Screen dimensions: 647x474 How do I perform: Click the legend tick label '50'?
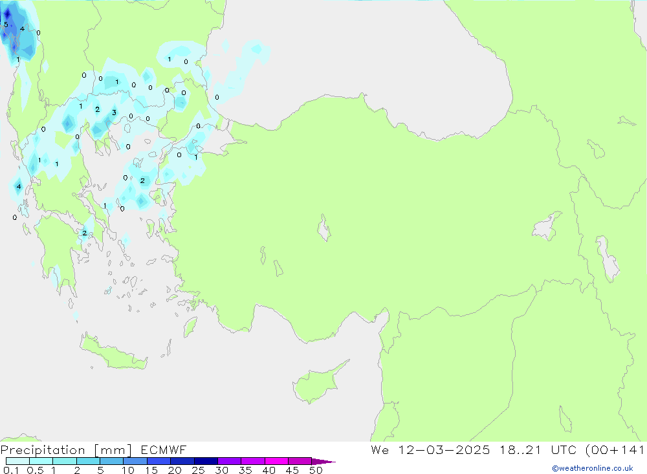(316, 470)
